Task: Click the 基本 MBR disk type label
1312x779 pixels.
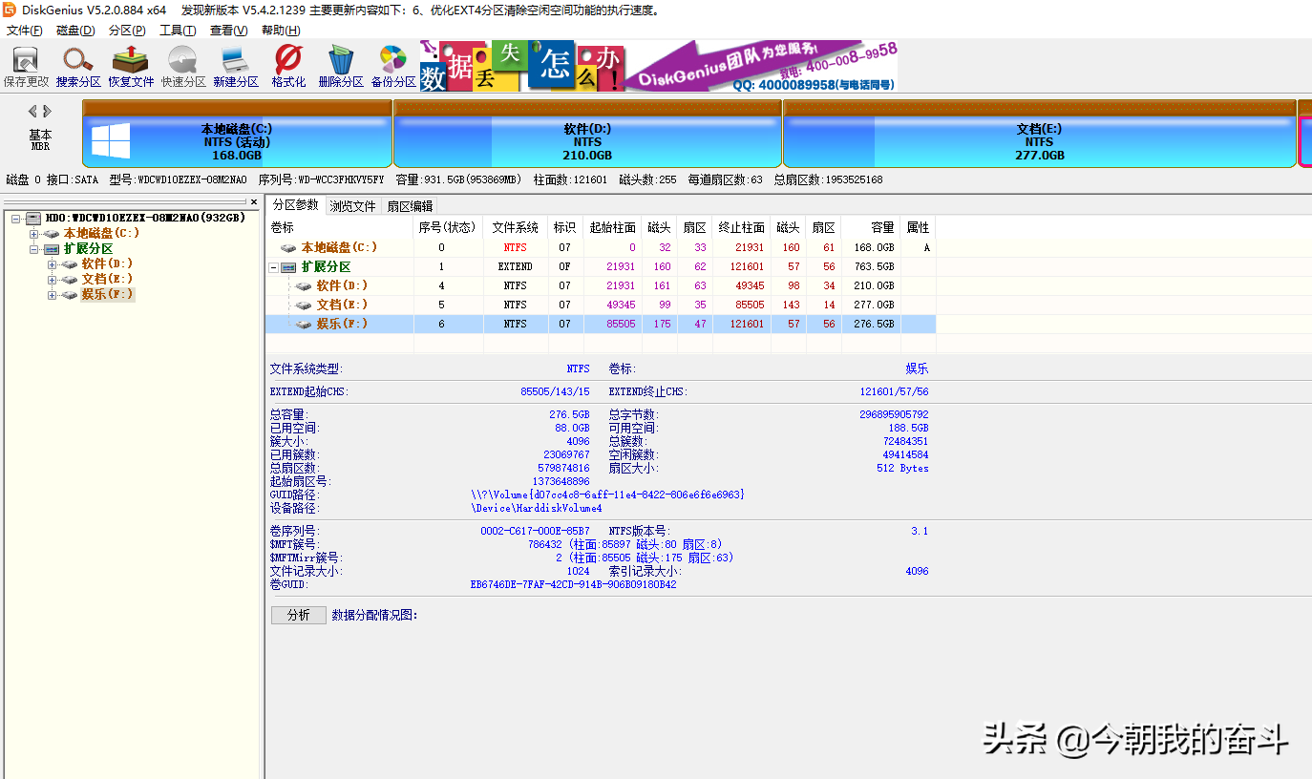Action: 40,139
